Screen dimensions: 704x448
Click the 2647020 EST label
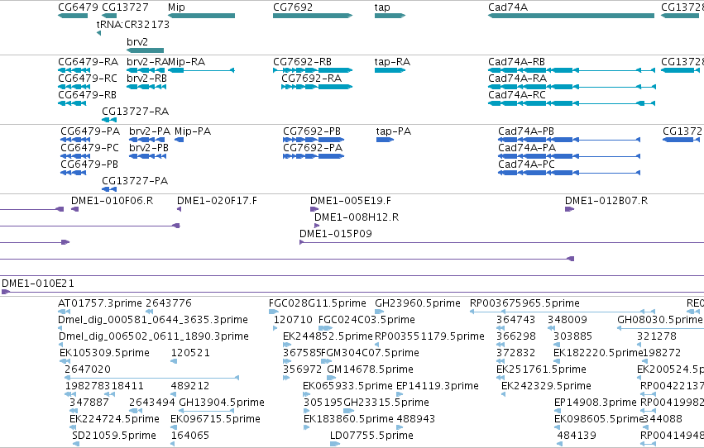pos(88,369)
